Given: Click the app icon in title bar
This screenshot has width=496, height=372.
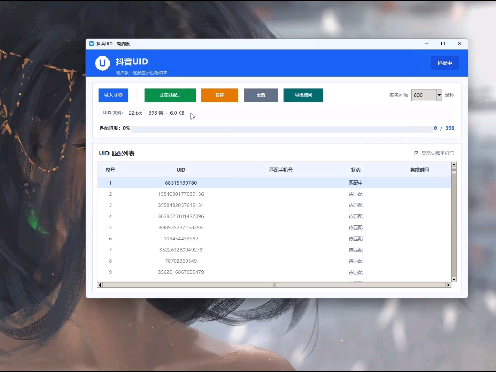Looking at the screenshot, I should click(92, 44).
